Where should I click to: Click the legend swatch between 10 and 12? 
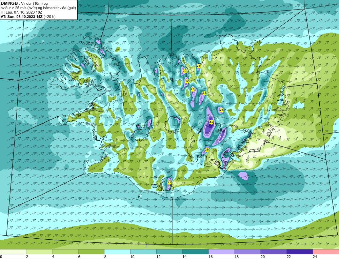point(143,252)
